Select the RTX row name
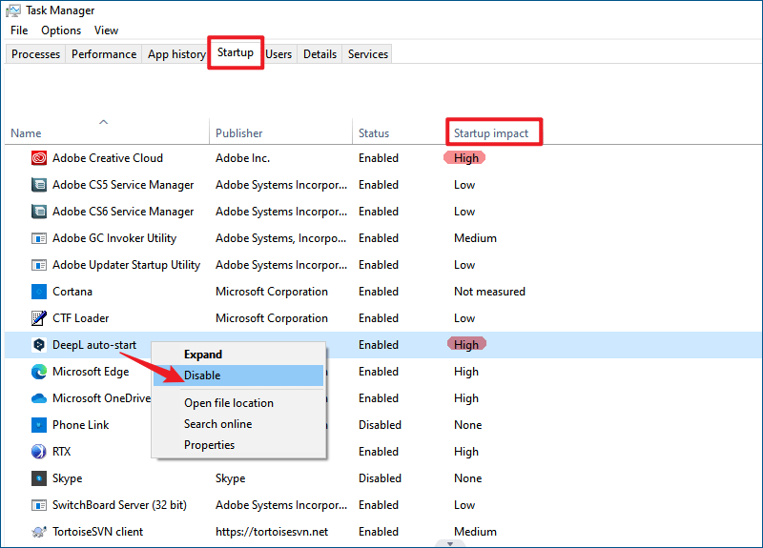The width and height of the screenshot is (763, 548). pos(61,452)
